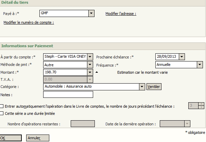
Task: Check 'Cette série a une durée limitée'
Action: [x=2, y=113]
